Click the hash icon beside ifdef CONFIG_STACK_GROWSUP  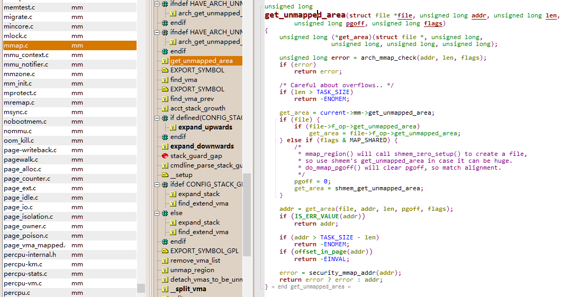[x=165, y=184]
